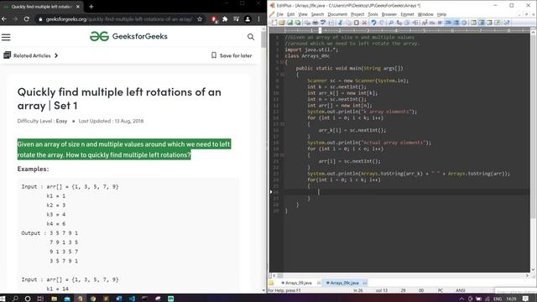Click the Chrome address bar URL

coord(119,19)
